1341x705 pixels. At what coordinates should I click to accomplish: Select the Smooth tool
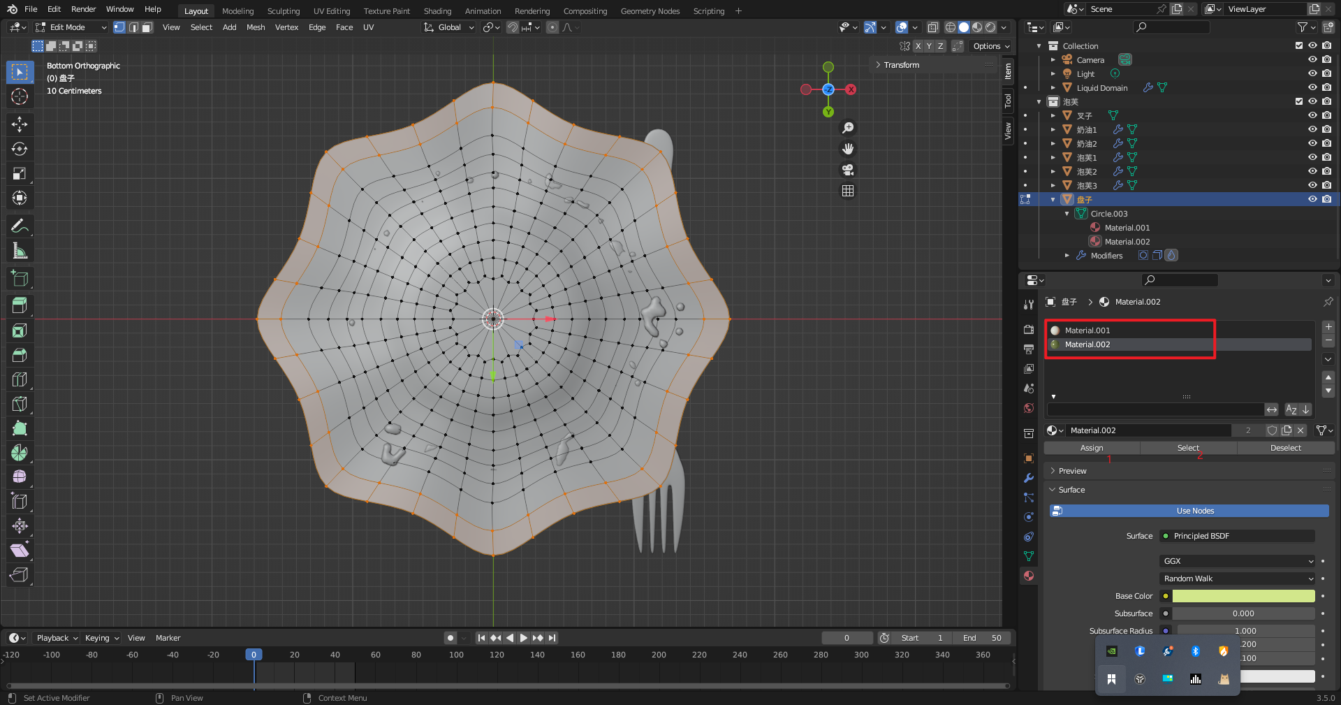click(20, 477)
